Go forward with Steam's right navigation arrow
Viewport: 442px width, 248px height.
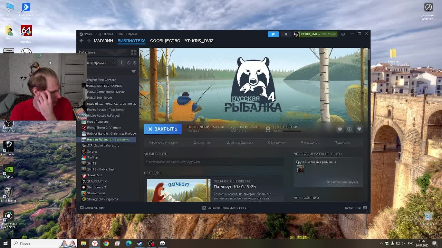(x=89, y=41)
